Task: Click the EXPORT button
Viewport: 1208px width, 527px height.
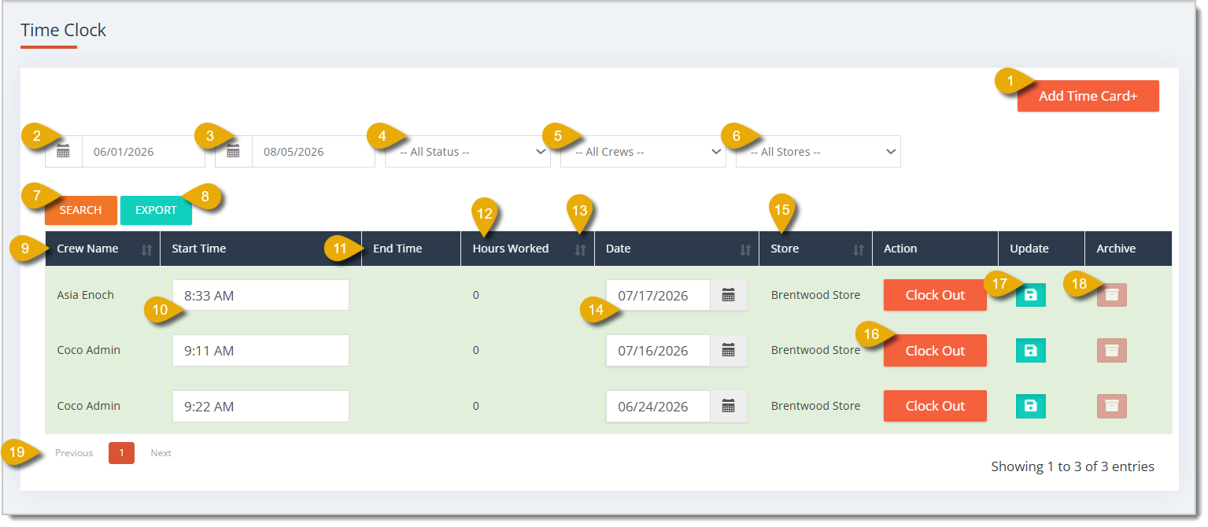Action: [x=156, y=210]
